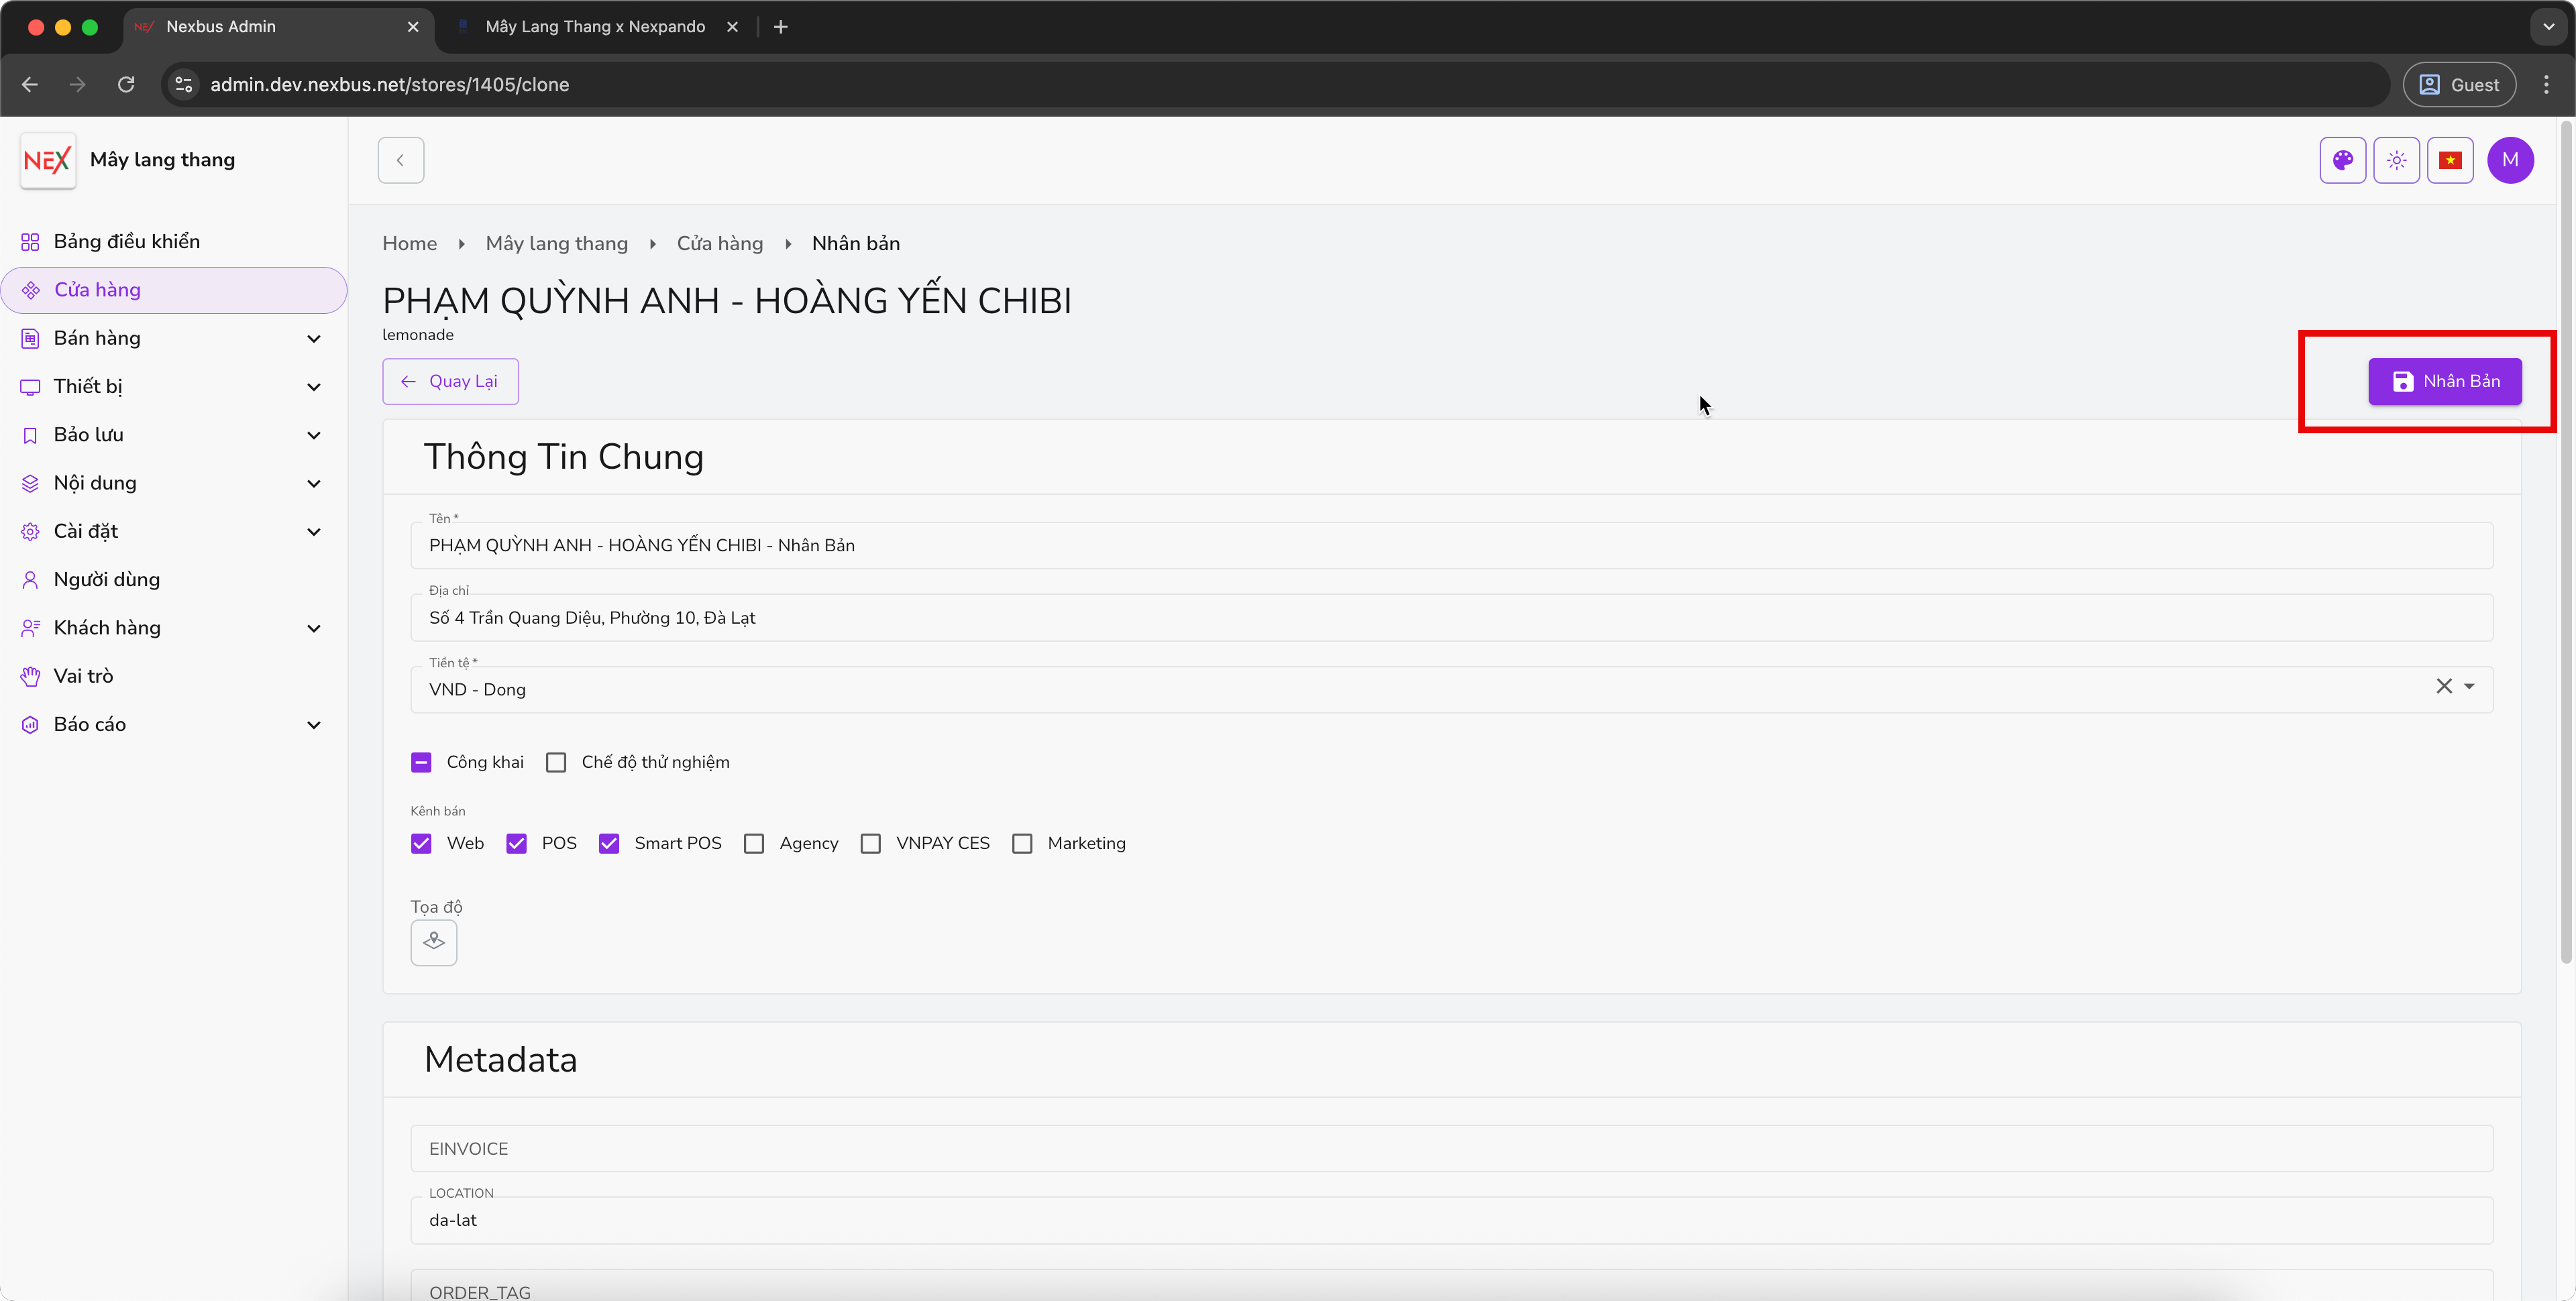The image size is (2576, 1301).
Task: Switch to Mây Lang Thang x Nexpando tab
Action: (595, 27)
